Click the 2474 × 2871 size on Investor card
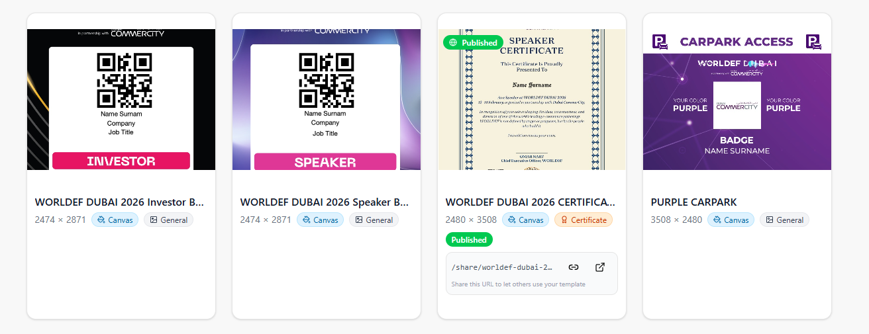 click(x=60, y=220)
